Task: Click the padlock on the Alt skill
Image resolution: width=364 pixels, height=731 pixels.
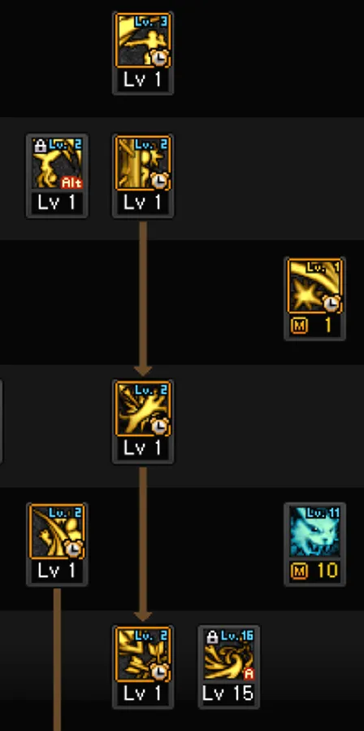Action: [x=40, y=146]
